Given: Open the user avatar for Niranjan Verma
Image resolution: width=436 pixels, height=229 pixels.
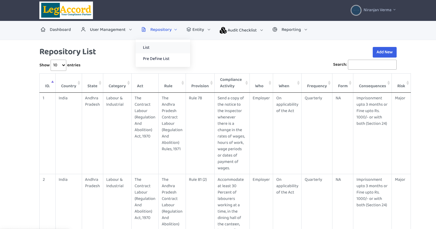Looking at the screenshot, I should [x=356, y=10].
